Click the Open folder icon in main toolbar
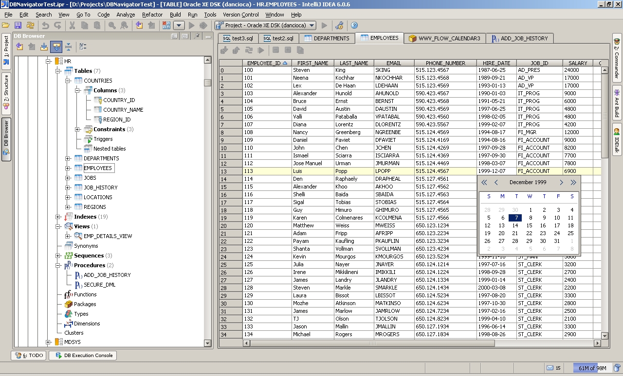The height and width of the screenshot is (376, 623). [6, 25]
